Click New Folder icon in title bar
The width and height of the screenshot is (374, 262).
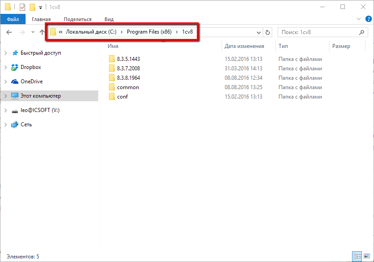[x=32, y=7]
